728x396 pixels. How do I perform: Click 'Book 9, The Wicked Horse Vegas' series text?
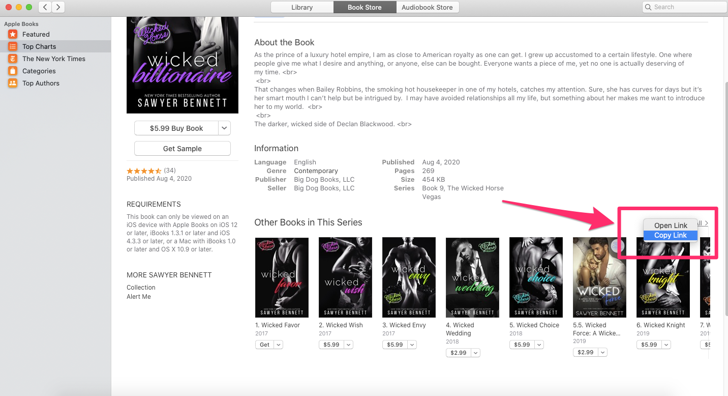tap(463, 192)
